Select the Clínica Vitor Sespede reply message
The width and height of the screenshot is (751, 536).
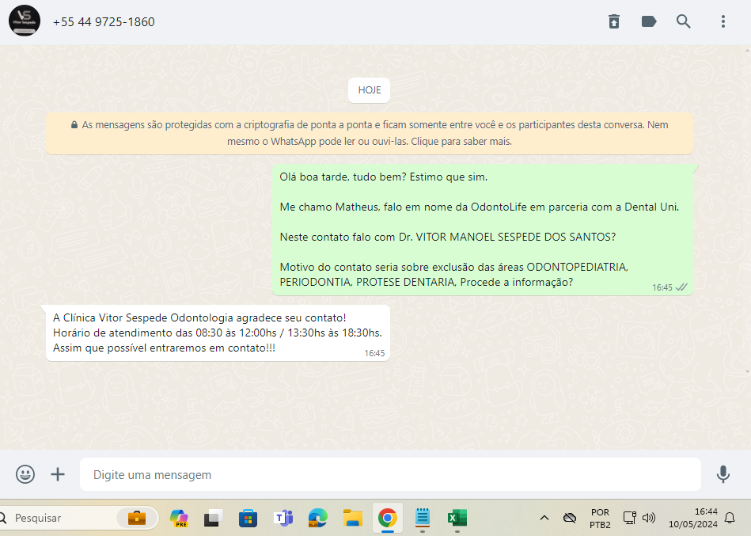(218, 333)
